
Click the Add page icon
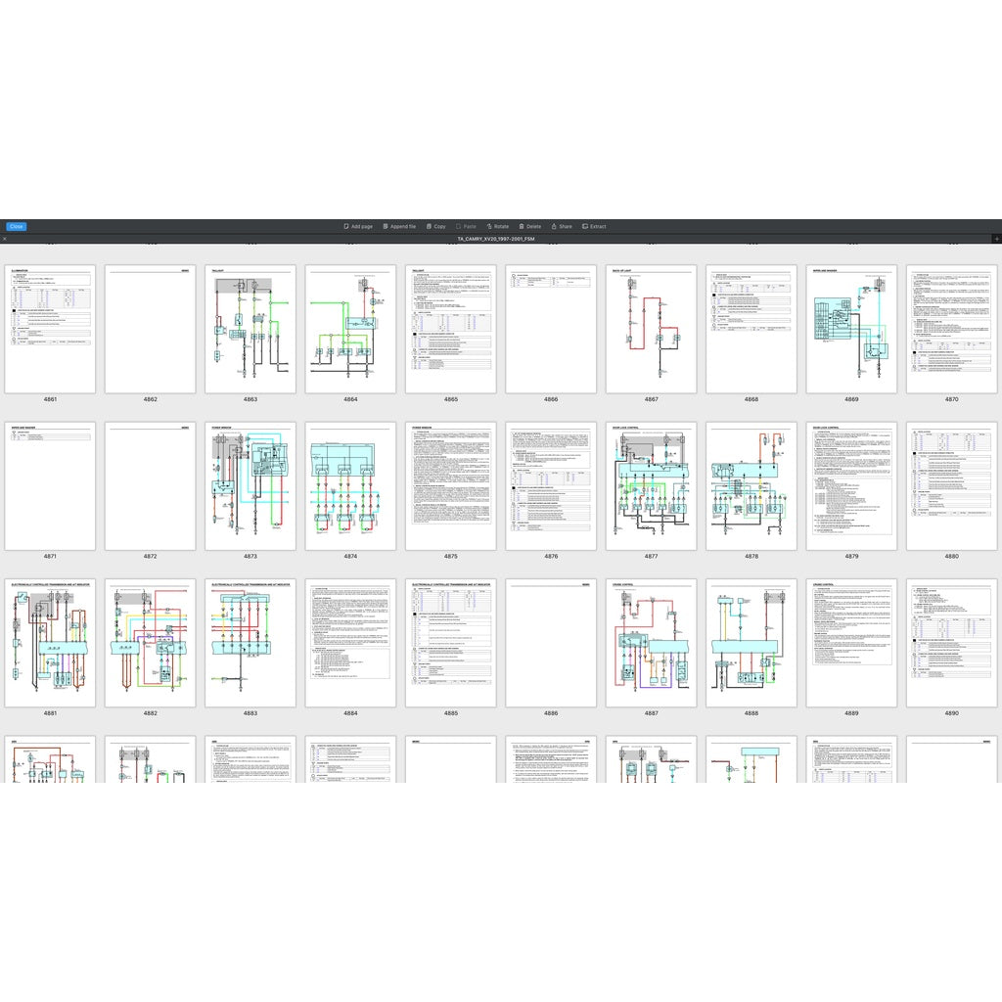click(346, 226)
